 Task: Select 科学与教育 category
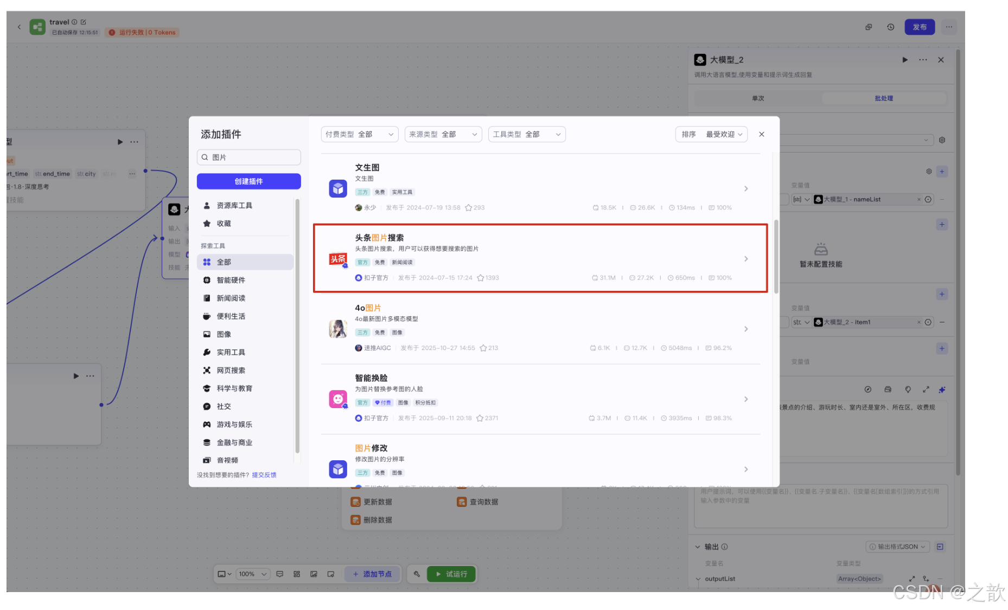coord(245,389)
